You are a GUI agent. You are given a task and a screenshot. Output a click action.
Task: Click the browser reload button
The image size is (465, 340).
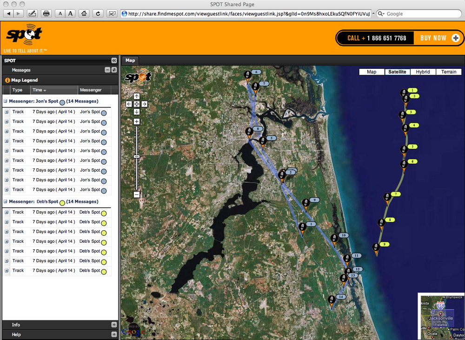(98, 13)
